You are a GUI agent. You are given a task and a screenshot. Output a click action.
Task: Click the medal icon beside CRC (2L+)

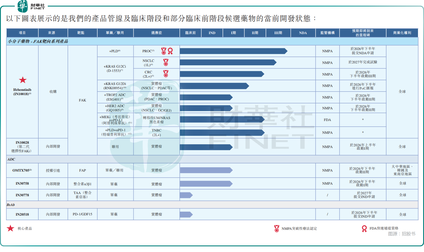point(166,74)
